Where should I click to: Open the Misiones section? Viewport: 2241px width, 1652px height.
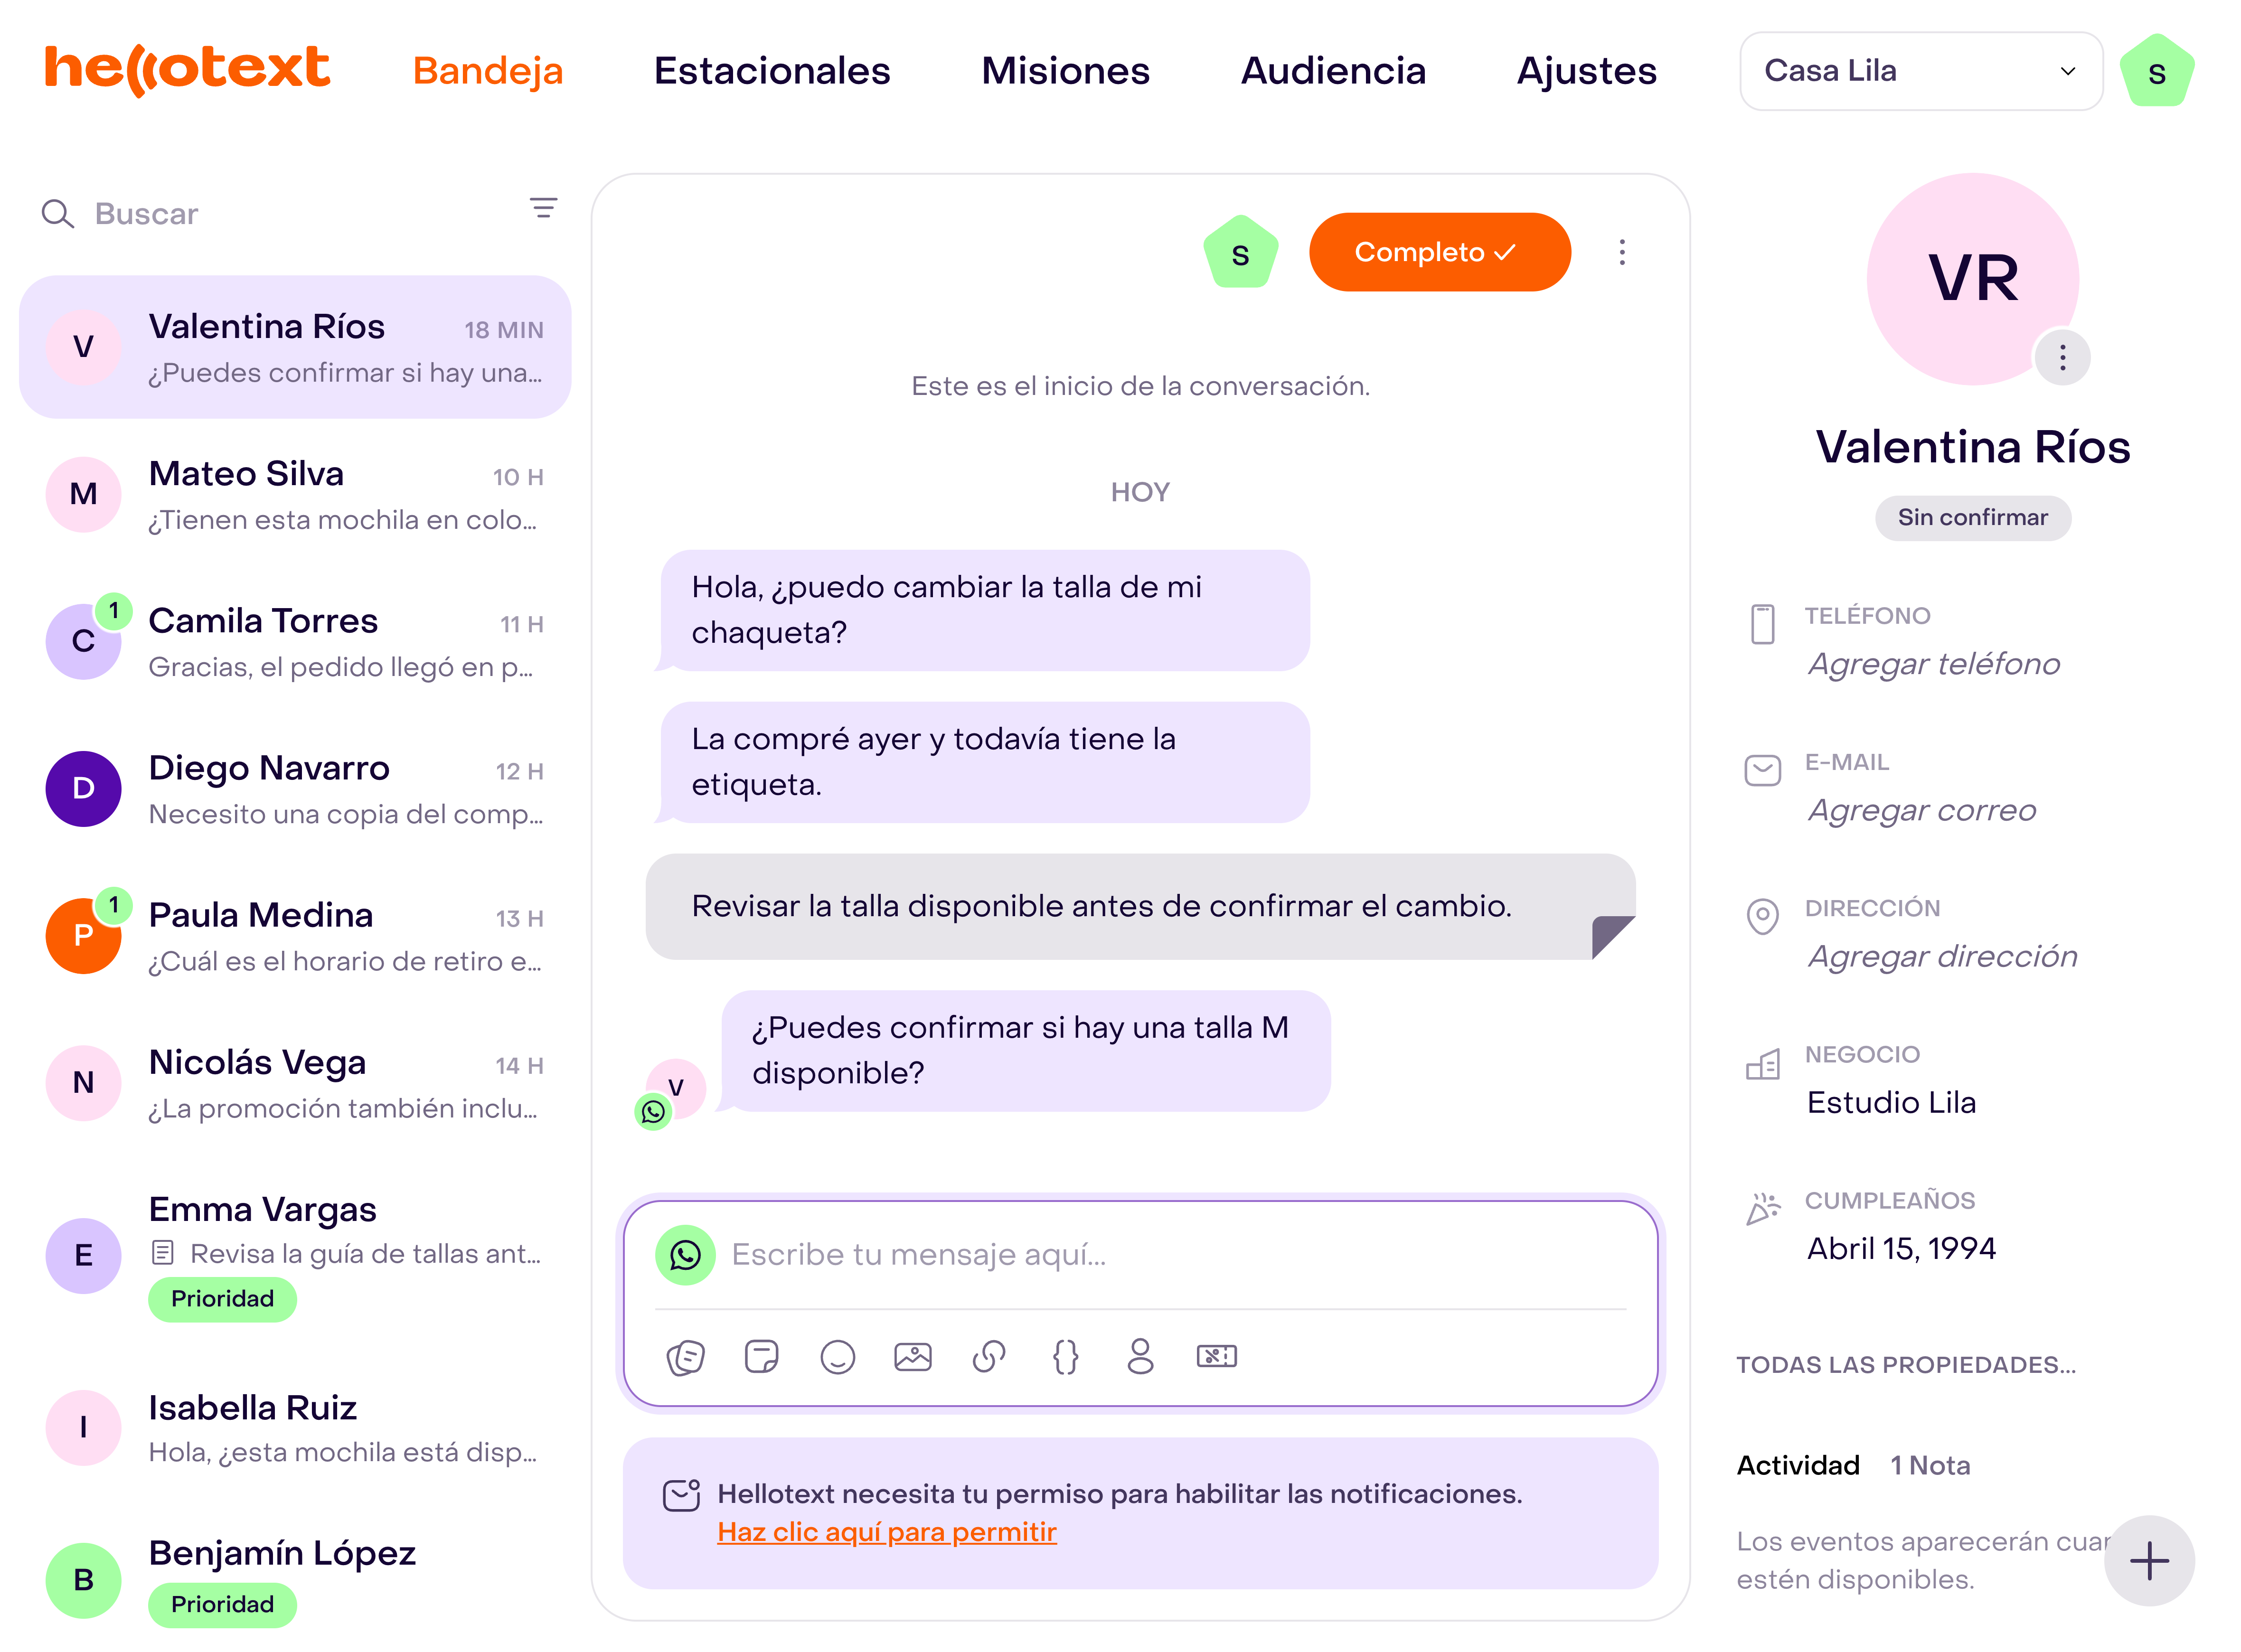1066,71
